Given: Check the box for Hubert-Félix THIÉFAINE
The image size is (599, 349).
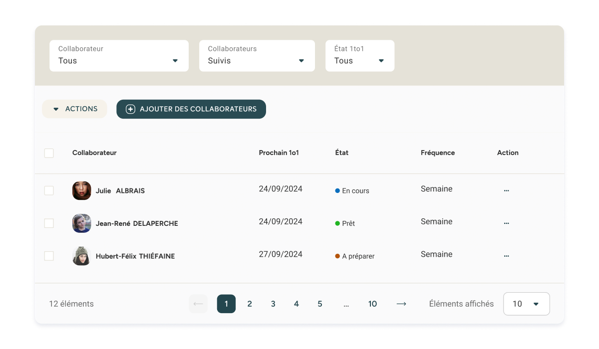Looking at the screenshot, I should pos(49,256).
